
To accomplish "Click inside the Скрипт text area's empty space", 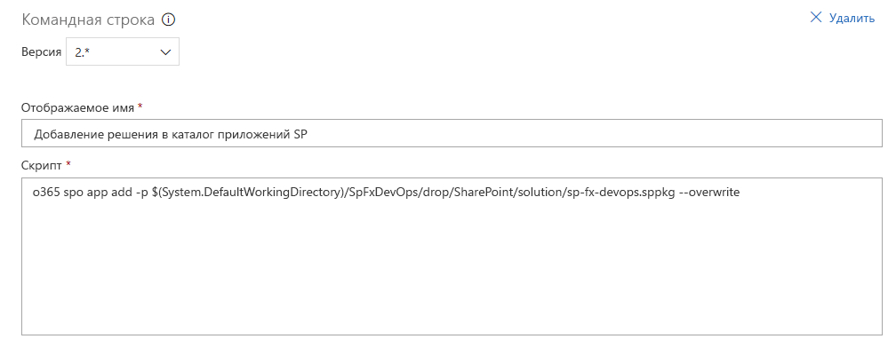I will click(452, 268).
